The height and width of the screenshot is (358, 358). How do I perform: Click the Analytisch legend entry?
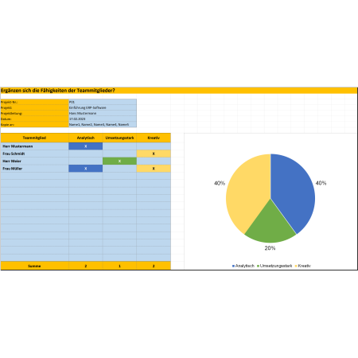pyautogui.click(x=243, y=266)
